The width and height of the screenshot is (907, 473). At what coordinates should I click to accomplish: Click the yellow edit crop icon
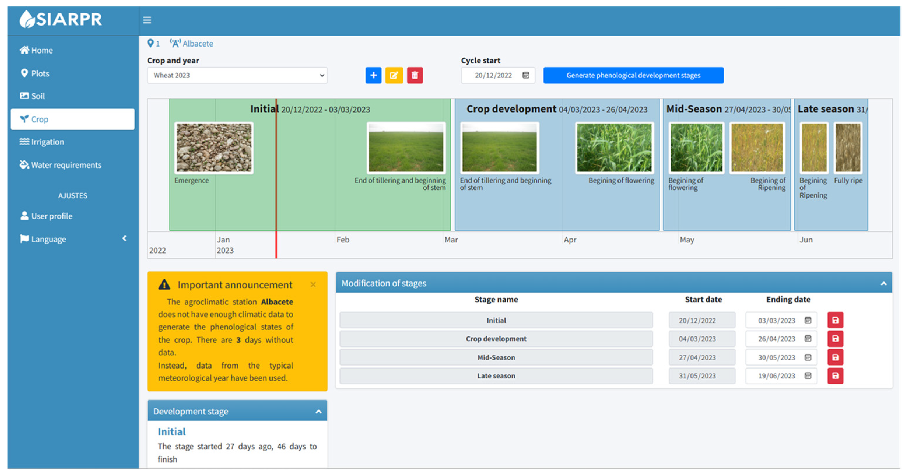(394, 75)
